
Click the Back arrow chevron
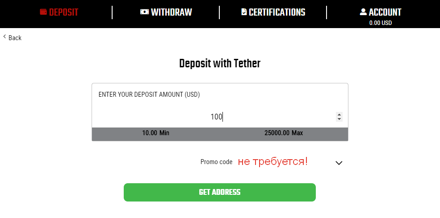(x=5, y=37)
